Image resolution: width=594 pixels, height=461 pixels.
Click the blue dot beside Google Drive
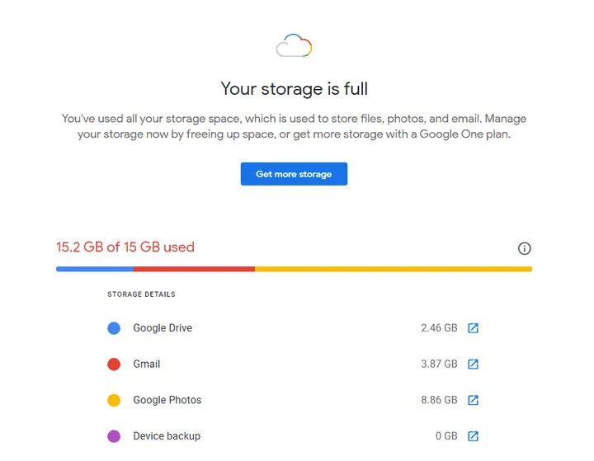click(x=115, y=328)
